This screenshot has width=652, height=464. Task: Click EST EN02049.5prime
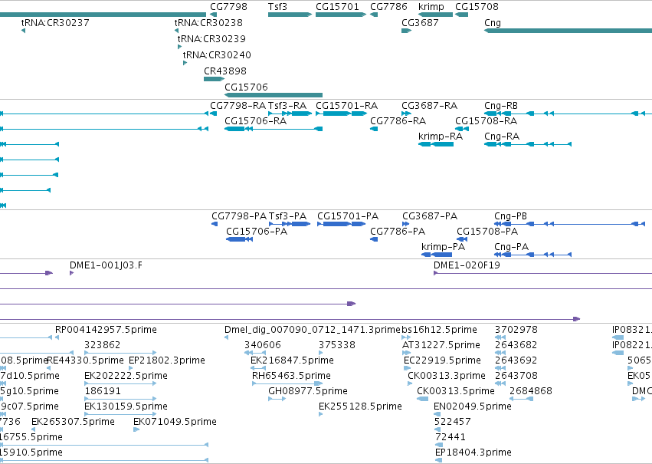(x=473, y=406)
